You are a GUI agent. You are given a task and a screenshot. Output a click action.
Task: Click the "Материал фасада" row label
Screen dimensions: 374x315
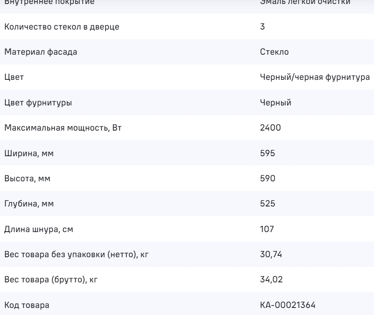point(41,52)
